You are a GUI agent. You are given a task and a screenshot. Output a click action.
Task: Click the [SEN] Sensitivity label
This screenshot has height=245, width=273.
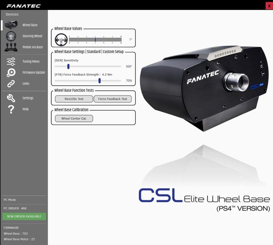(67, 60)
